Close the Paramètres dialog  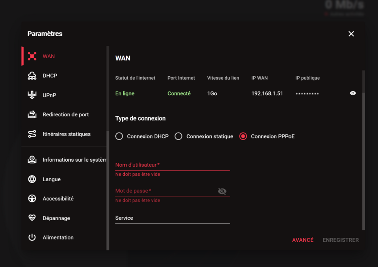point(351,34)
